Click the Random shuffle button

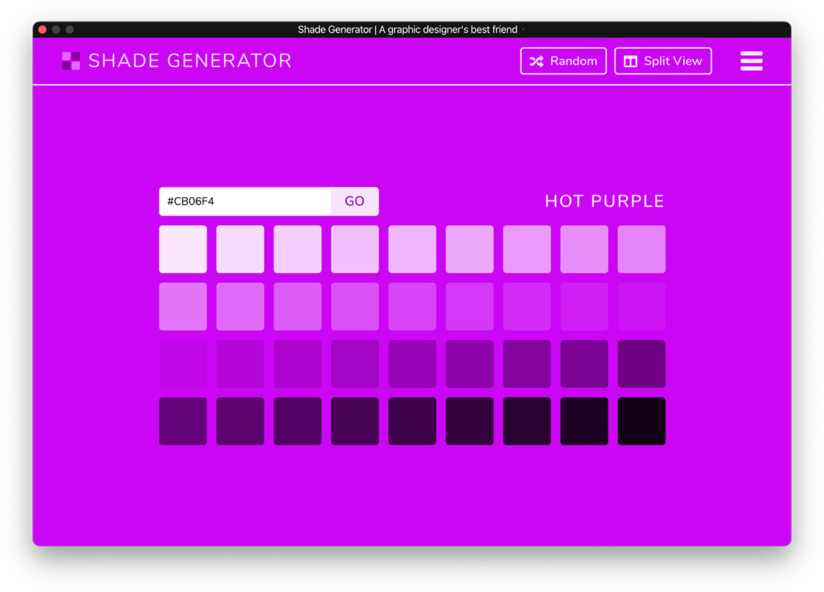[563, 60]
